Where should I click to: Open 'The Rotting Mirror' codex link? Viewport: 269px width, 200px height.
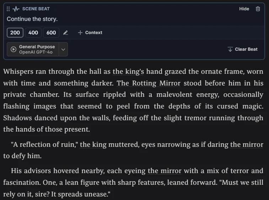pos(149,83)
